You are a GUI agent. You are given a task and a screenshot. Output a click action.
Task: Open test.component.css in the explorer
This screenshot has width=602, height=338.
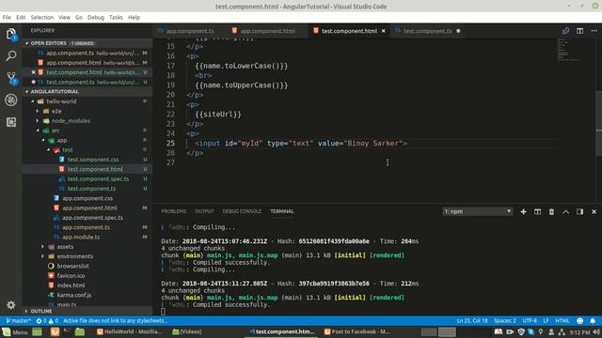[x=93, y=160]
